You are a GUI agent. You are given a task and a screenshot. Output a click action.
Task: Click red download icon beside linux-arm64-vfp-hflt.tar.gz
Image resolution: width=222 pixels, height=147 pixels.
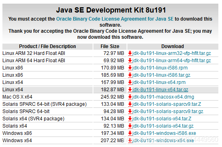point(130,61)
